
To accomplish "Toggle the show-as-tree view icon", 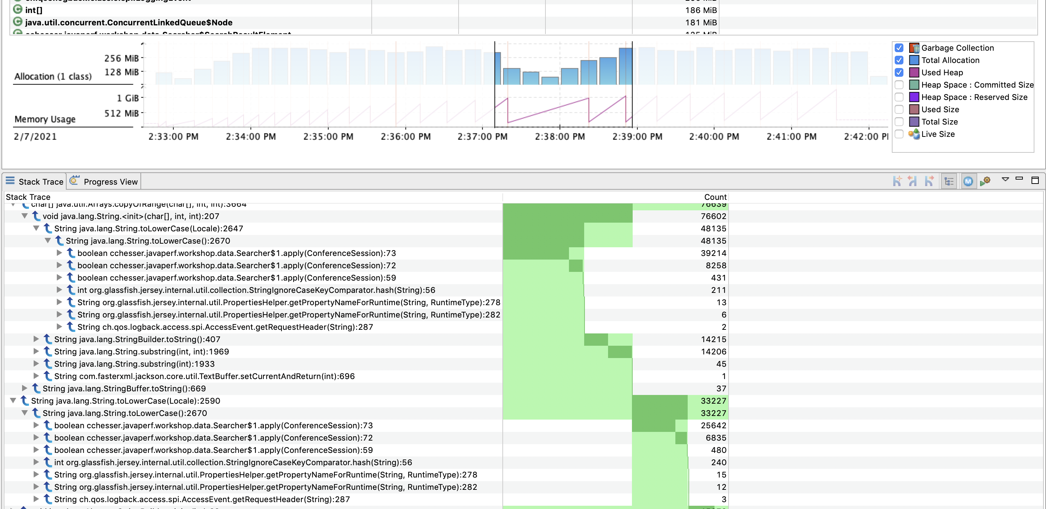I will coord(949,181).
